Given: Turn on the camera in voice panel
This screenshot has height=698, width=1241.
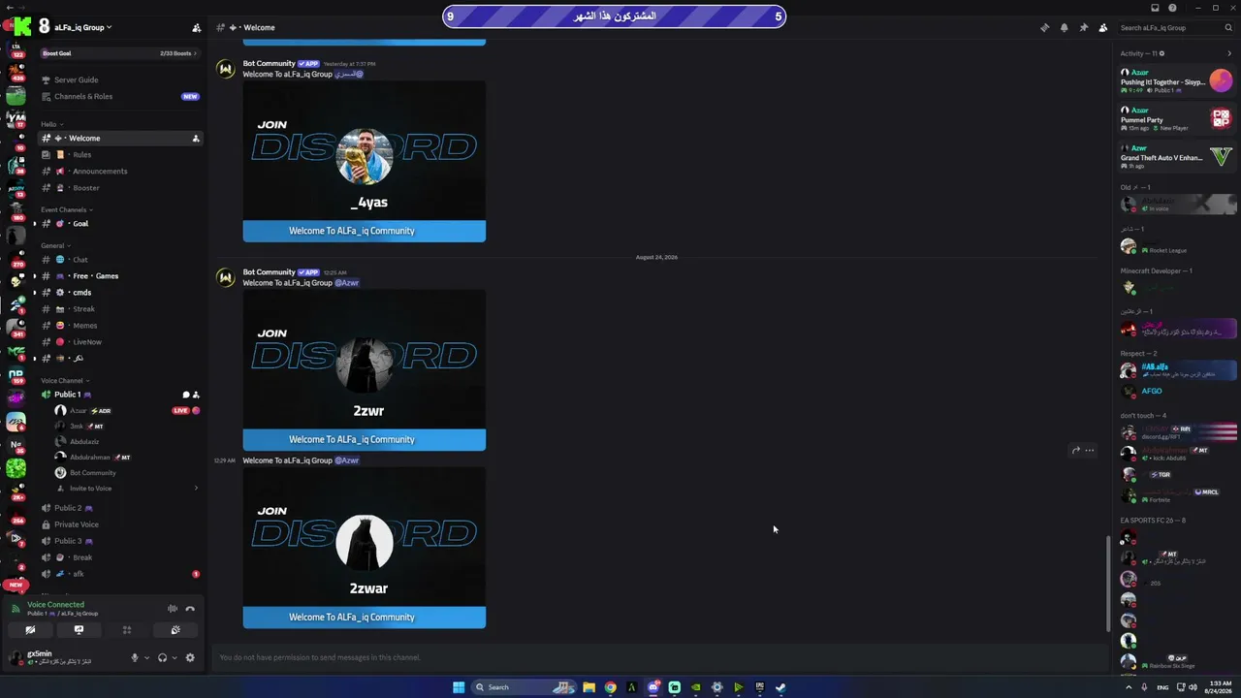Looking at the screenshot, I should (30, 630).
